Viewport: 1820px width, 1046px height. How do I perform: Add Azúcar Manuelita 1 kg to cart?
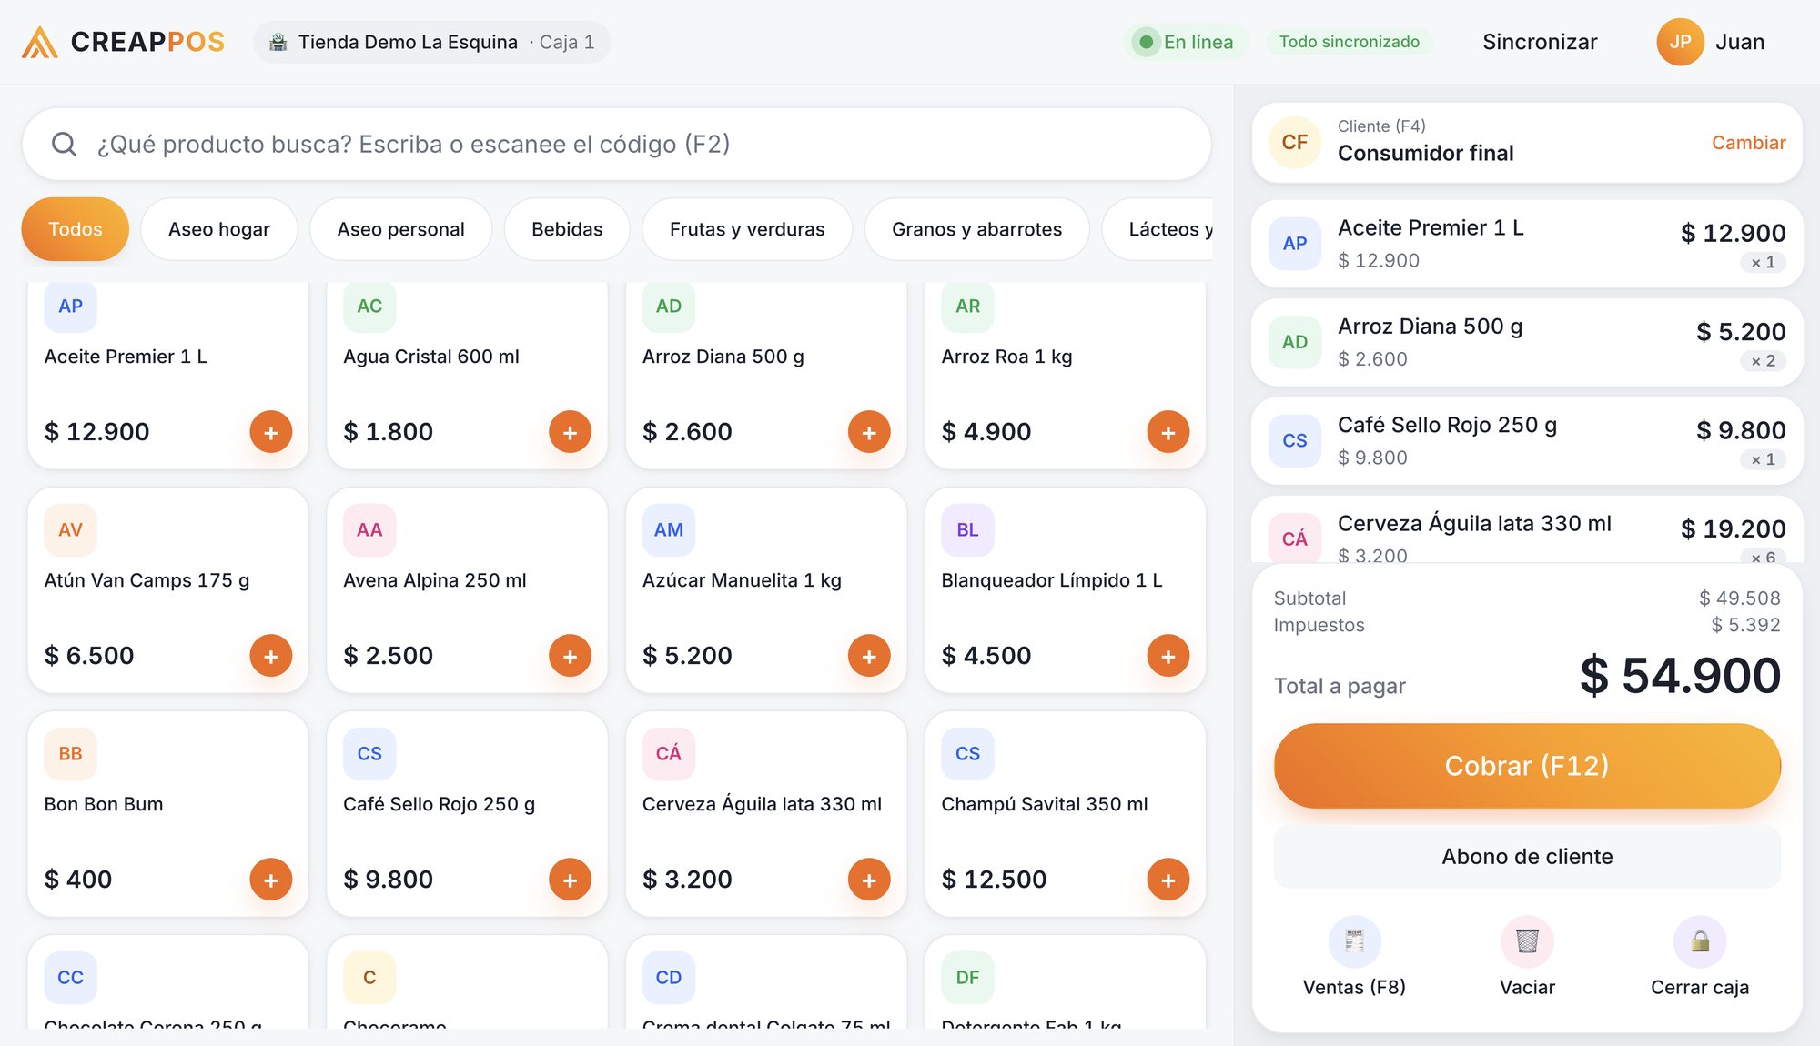click(x=869, y=656)
